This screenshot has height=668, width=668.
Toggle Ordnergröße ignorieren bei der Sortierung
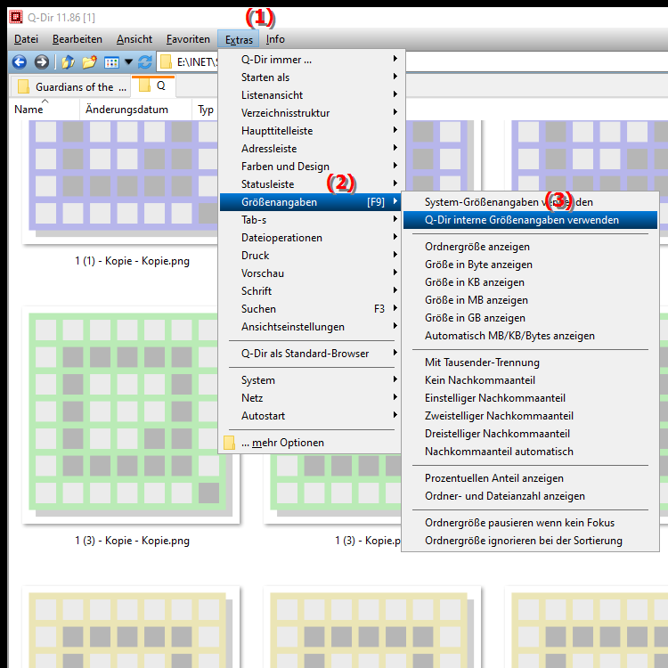530,541
